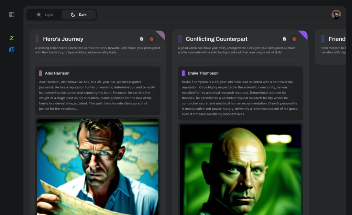Screen dimensions: 352x215
Task: Click the purple tag beside Conflicting Counterpart title
Action: (180, 39)
